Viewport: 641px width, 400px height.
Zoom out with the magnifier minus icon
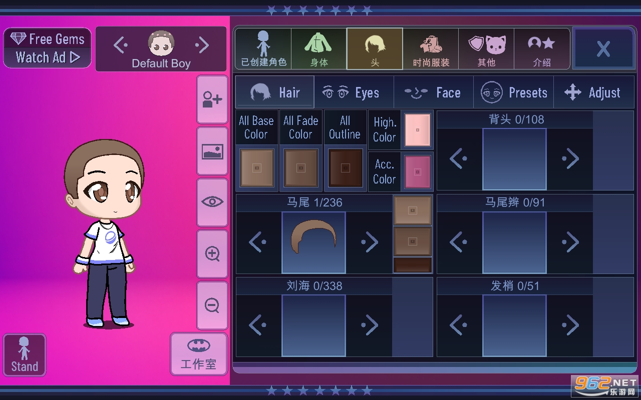pos(212,305)
